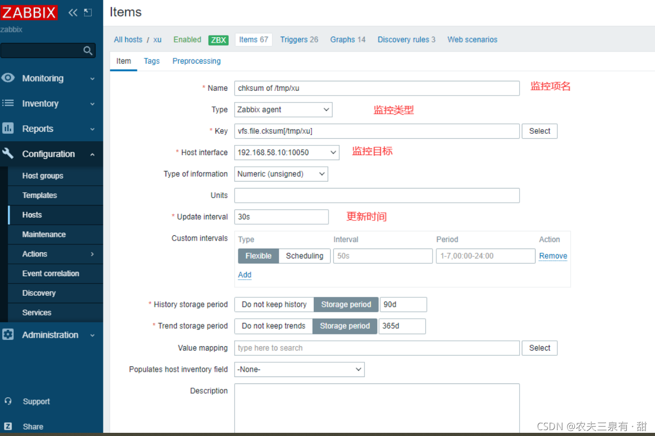Expand the Inventory menu

[92, 104]
